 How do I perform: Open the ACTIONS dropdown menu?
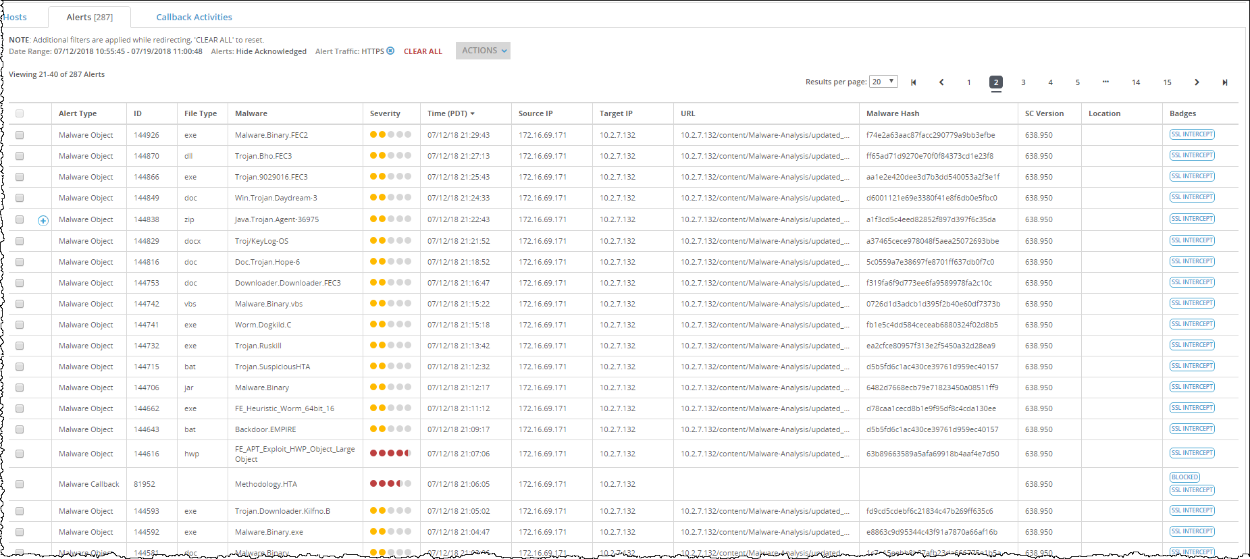pos(483,51)
